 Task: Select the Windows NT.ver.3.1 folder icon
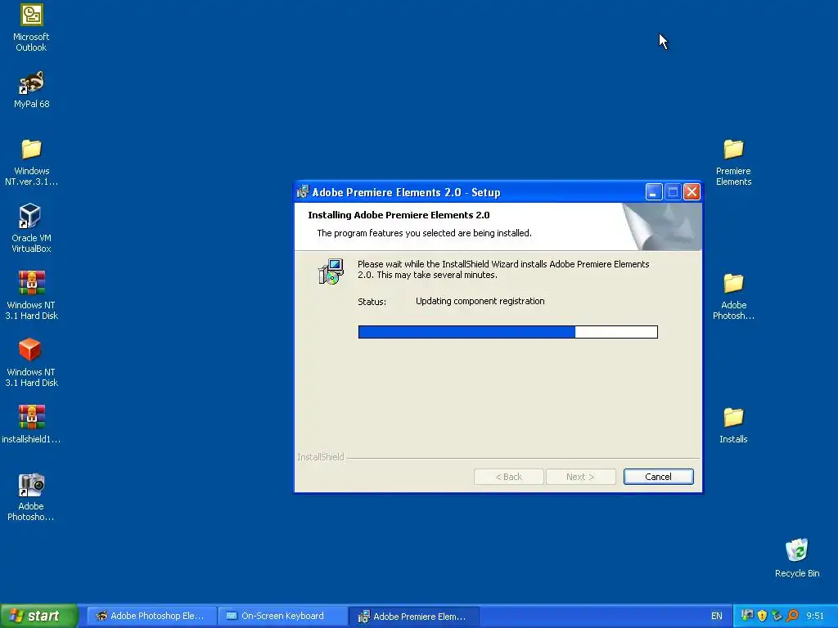tap(31, 163)
